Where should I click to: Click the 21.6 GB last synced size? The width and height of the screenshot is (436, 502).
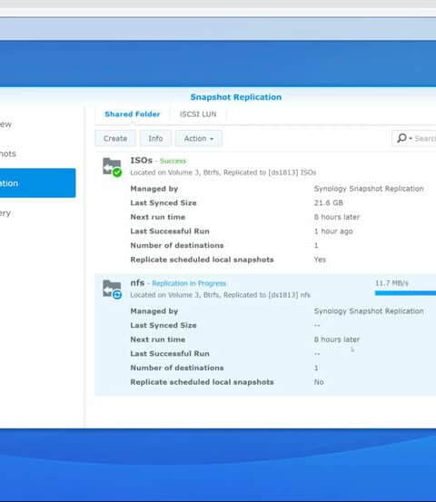click(328, 202)
